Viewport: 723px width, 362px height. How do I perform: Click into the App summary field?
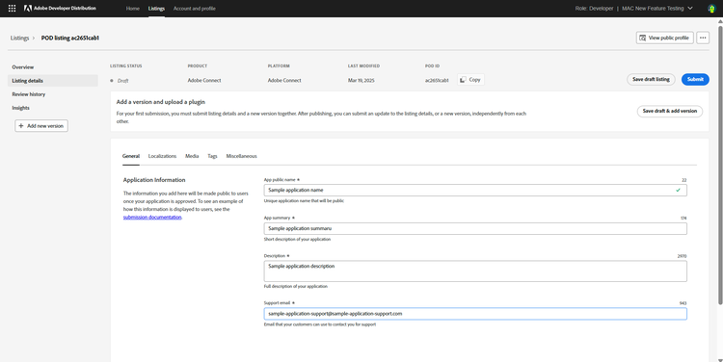(x=475, y=228)
